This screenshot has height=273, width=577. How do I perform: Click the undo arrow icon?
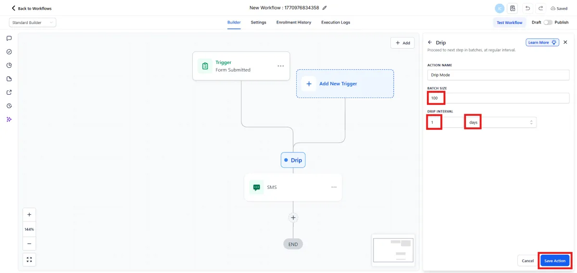point(527,8)
